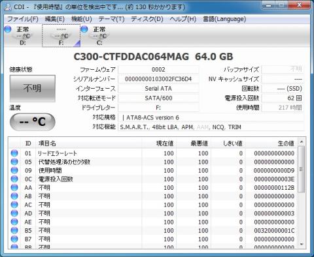Click the attribute list scrollbar thumb
The image size is (314, 257).
302,169
